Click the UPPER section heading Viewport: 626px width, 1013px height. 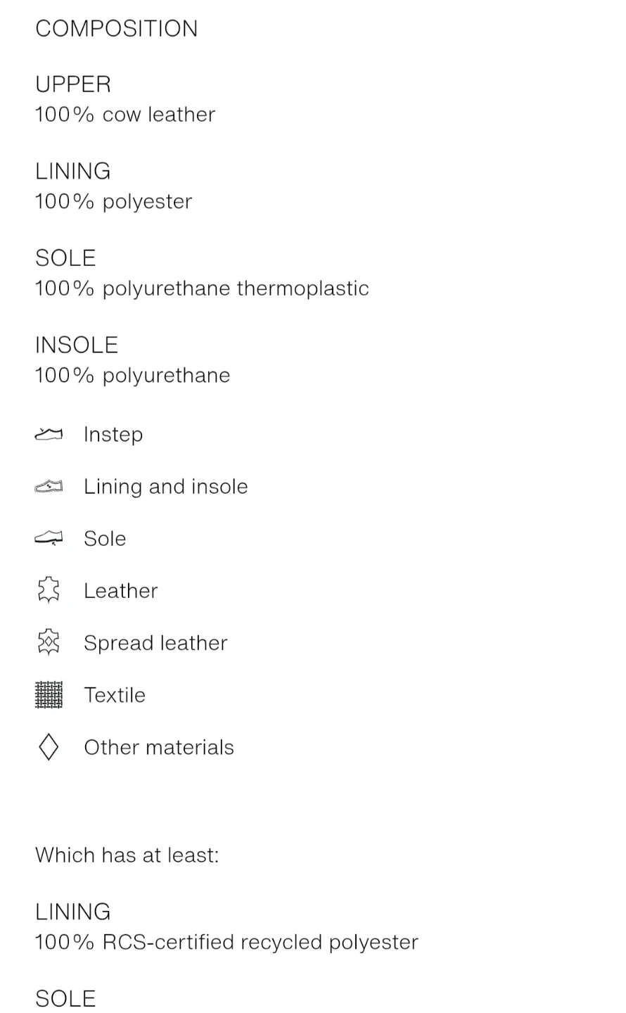click(73, 84)
